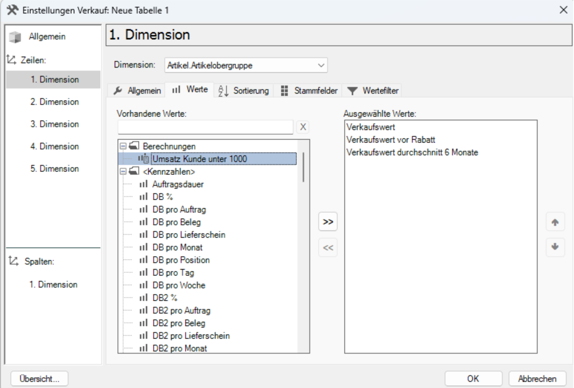Click the scrollbar thumb of available values list
Image resolution: width=574 pixels, height=388 pixels.
tap(303, 167)
